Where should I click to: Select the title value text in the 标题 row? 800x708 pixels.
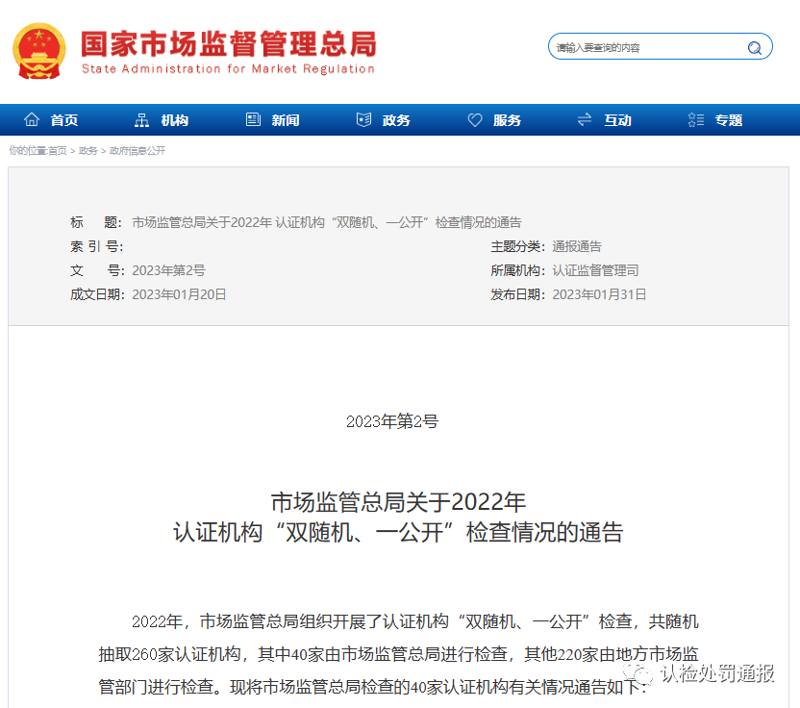(327, 222)
